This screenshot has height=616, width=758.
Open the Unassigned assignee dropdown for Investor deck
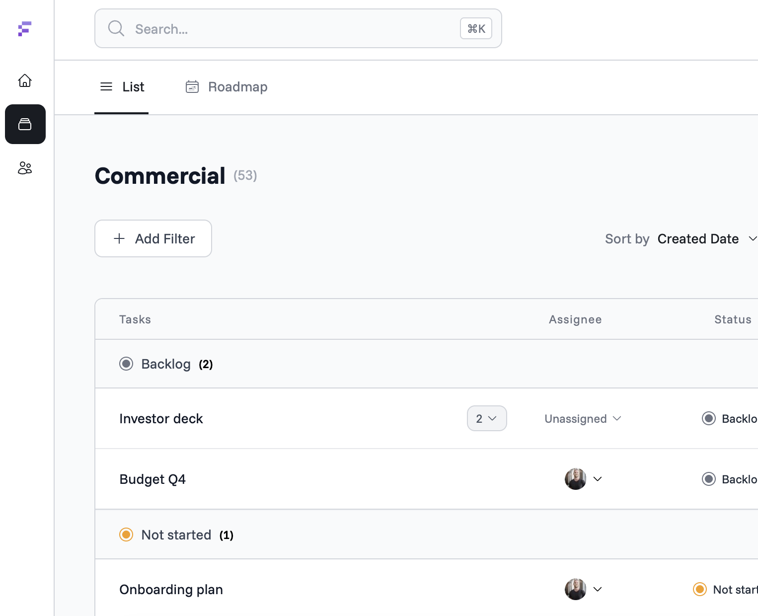click(x=582, y=418)
